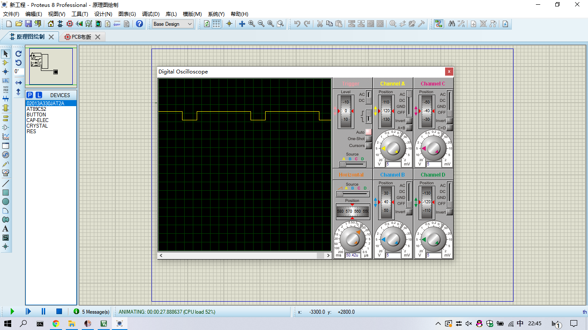Click the binoculars search icon
588x330 pixels.
tap(452, 24)
